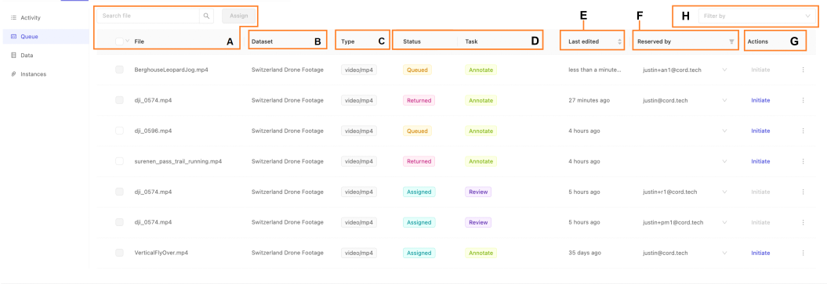Click the Assign button
This screenshot has width=827, height=284.
click(239, 16)
